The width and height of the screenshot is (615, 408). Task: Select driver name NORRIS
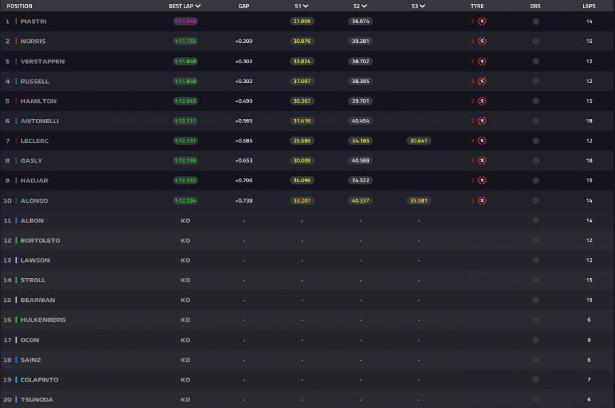click(33, 41)
